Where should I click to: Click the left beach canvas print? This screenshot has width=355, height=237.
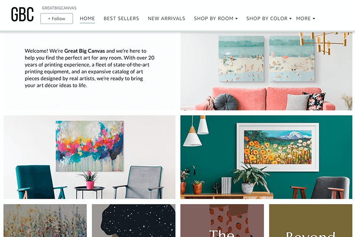click(241, 59)
